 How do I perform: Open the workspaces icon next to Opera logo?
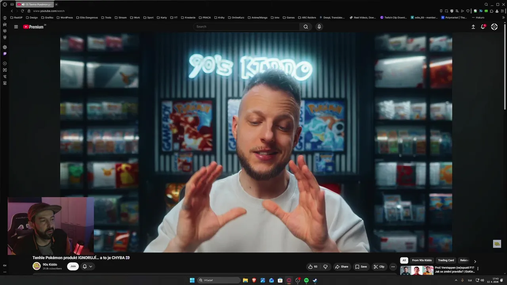point(12,4)
